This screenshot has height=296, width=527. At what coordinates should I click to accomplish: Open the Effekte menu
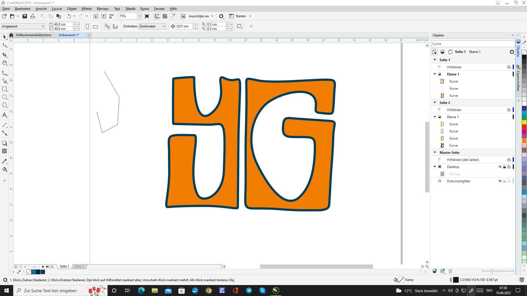(x=86, y=9)
